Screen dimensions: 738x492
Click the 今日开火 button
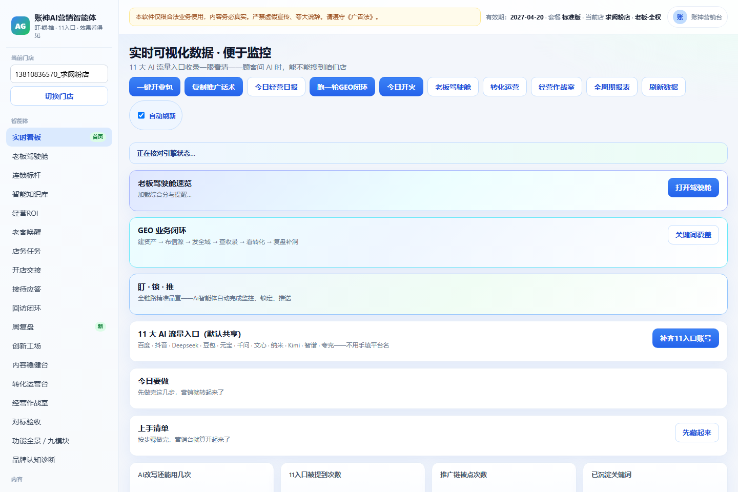click(401, 87)
